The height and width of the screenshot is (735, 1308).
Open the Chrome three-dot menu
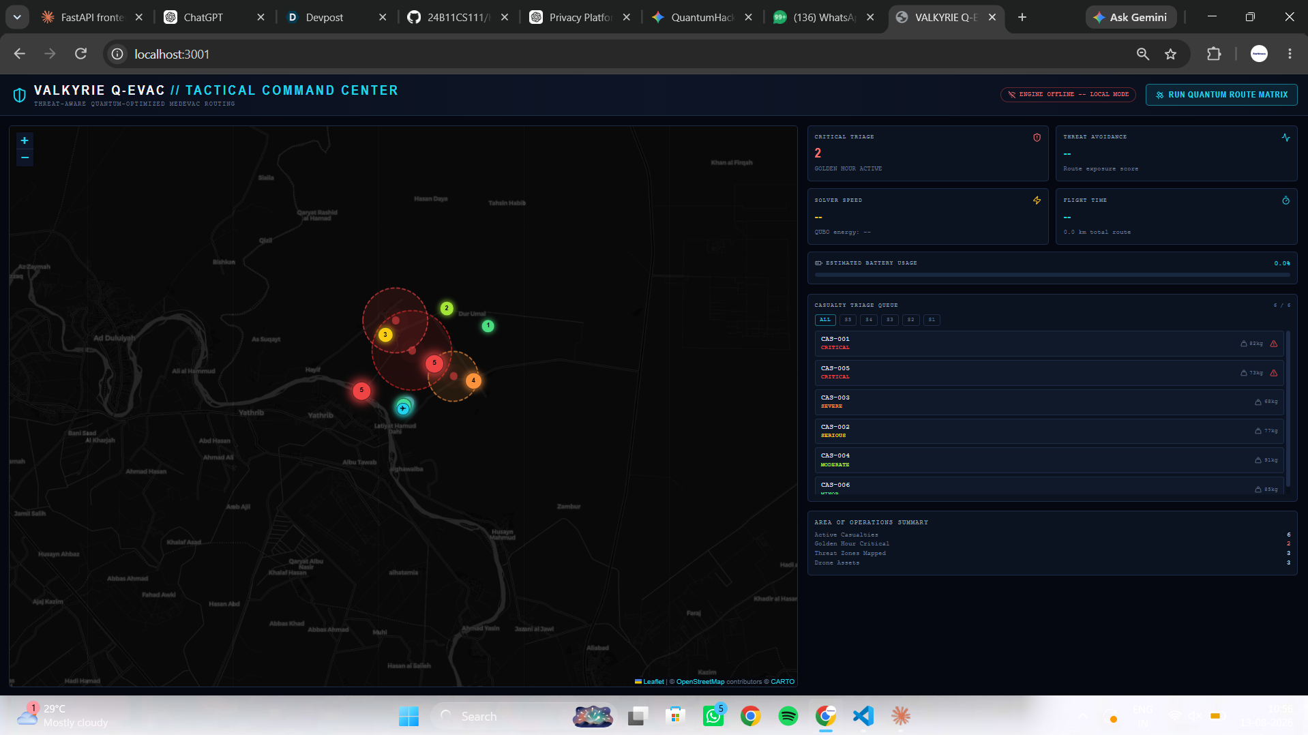[1290, 54]
